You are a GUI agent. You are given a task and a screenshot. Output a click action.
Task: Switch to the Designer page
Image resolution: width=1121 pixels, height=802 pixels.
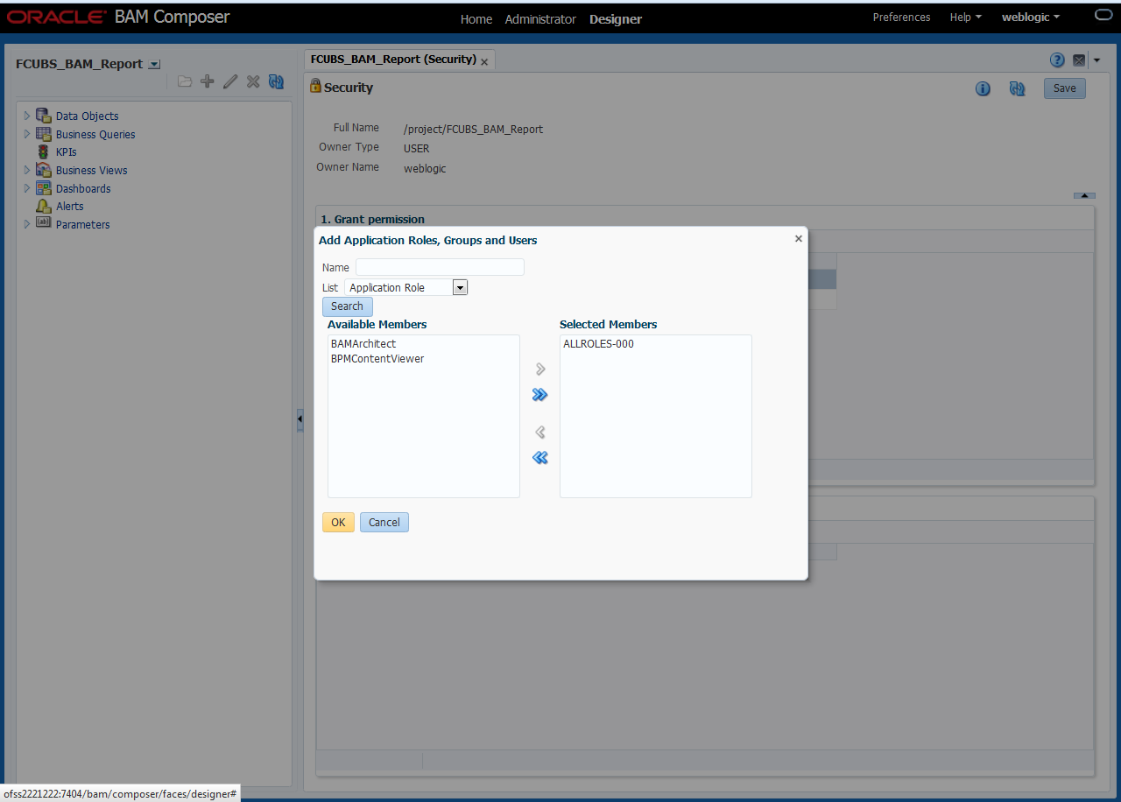616,19
